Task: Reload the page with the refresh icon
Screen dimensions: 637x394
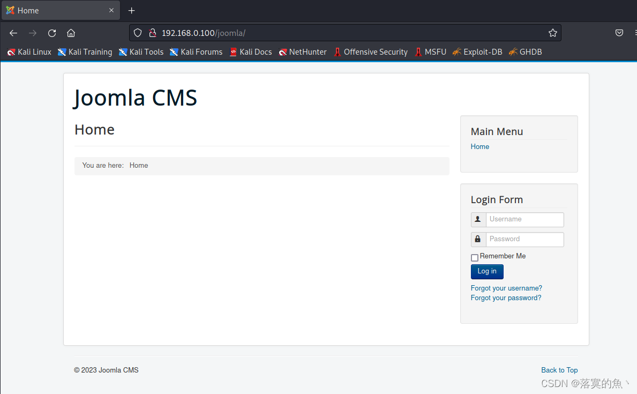Action: [x=52, y=33]
